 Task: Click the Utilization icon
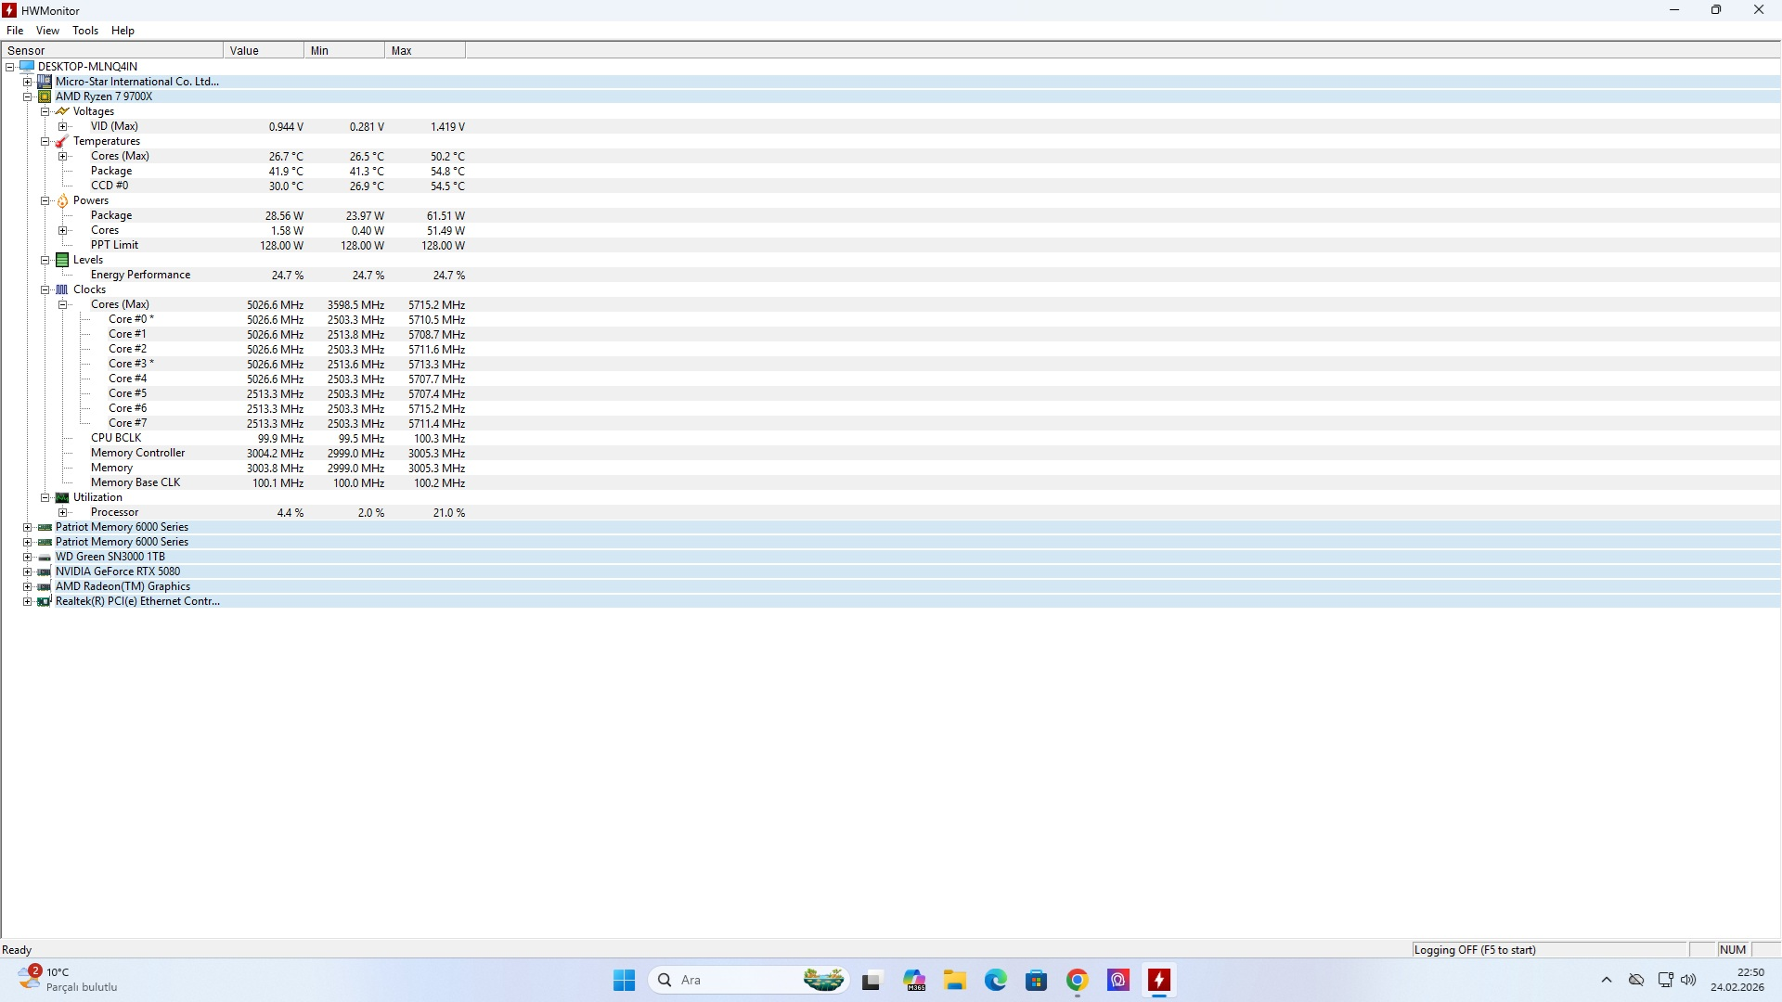(62, 497)
